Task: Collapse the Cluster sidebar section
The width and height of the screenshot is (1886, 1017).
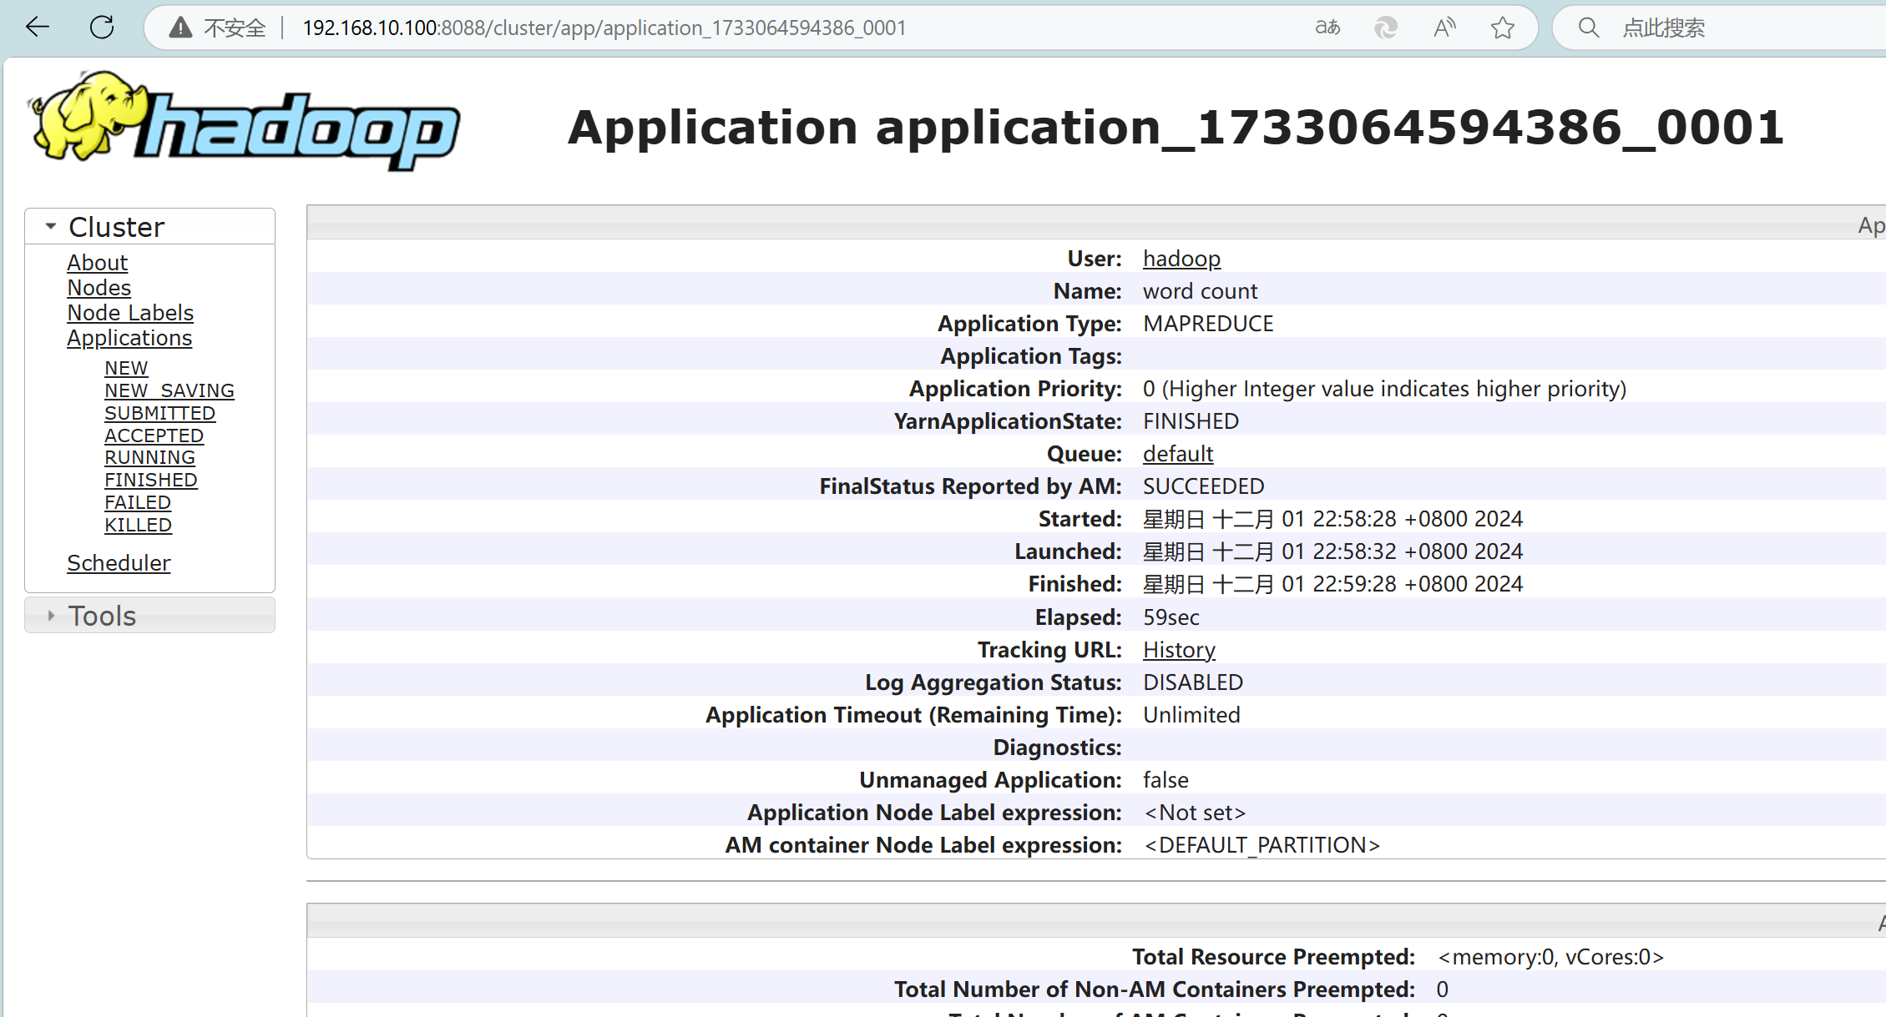Action: (51, 227)
